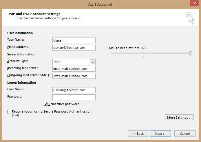
Task: Go back with the Back button
Action: (138, 134)
